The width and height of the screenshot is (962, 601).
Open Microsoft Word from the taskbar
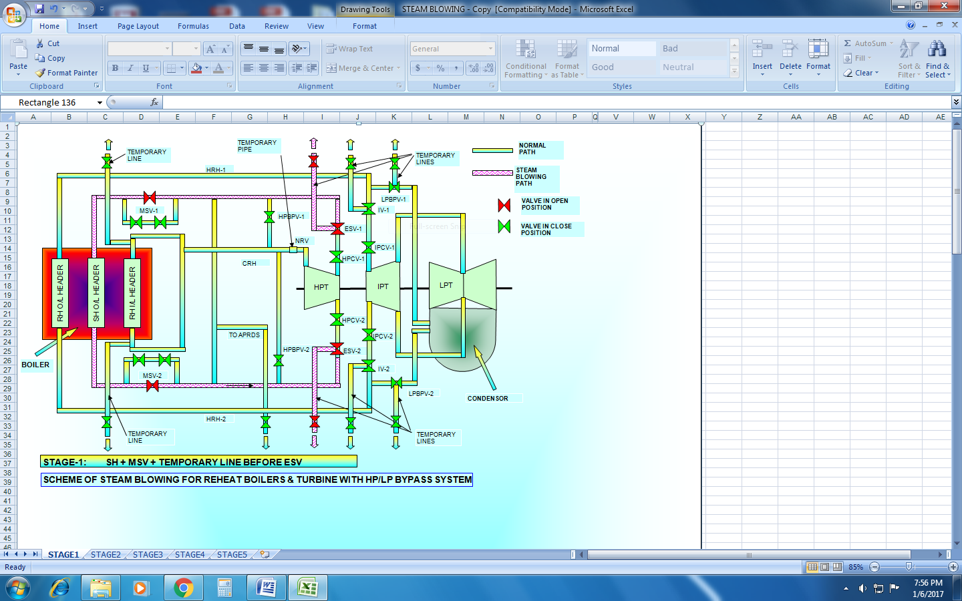click(x=266, y=588)
